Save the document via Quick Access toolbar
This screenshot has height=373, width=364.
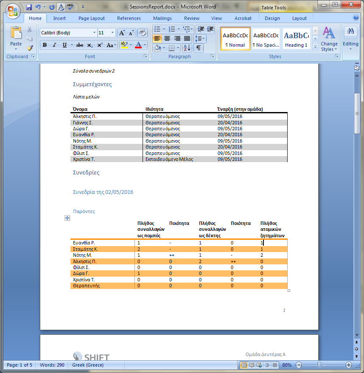(29, 7)
